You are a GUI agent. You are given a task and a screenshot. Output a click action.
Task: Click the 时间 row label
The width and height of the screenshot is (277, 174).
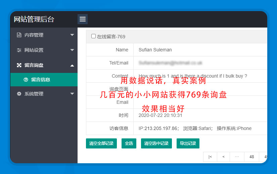124,115
